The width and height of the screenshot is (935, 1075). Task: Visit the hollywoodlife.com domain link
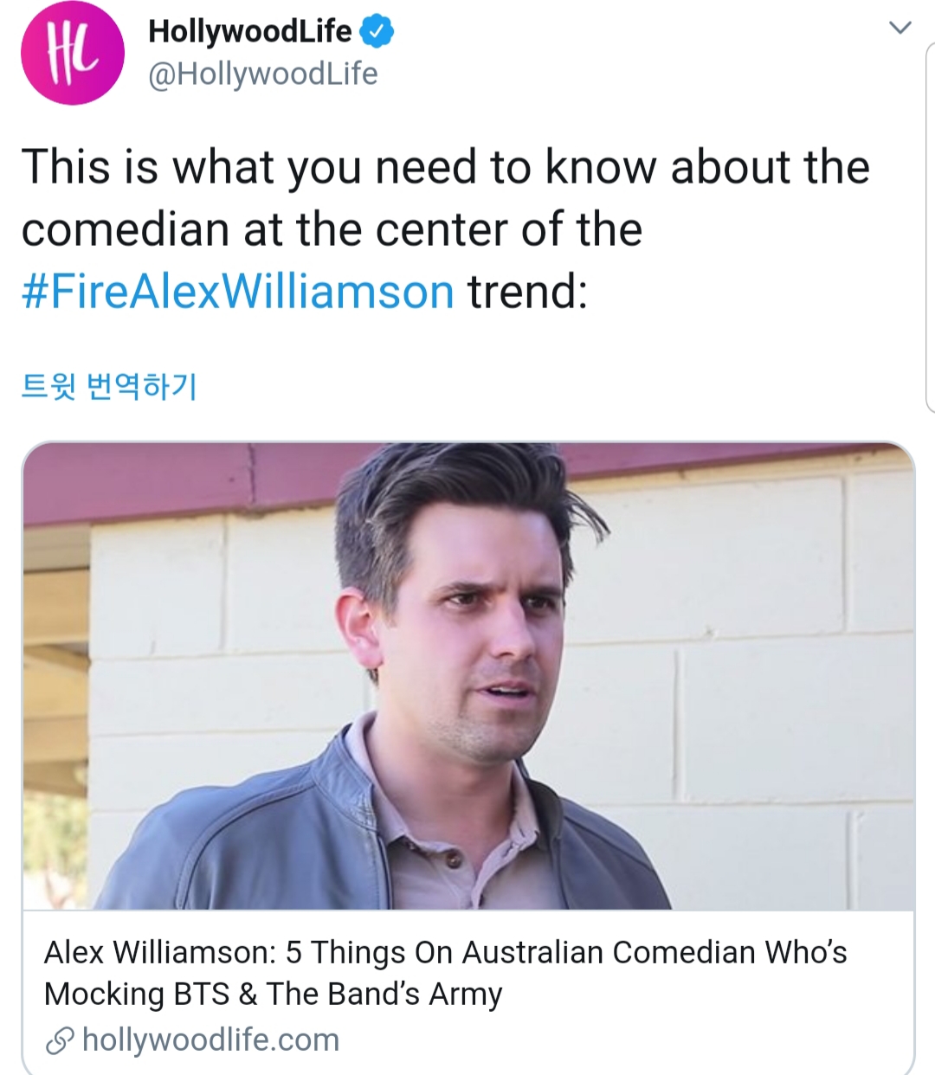pos(210,1040)
